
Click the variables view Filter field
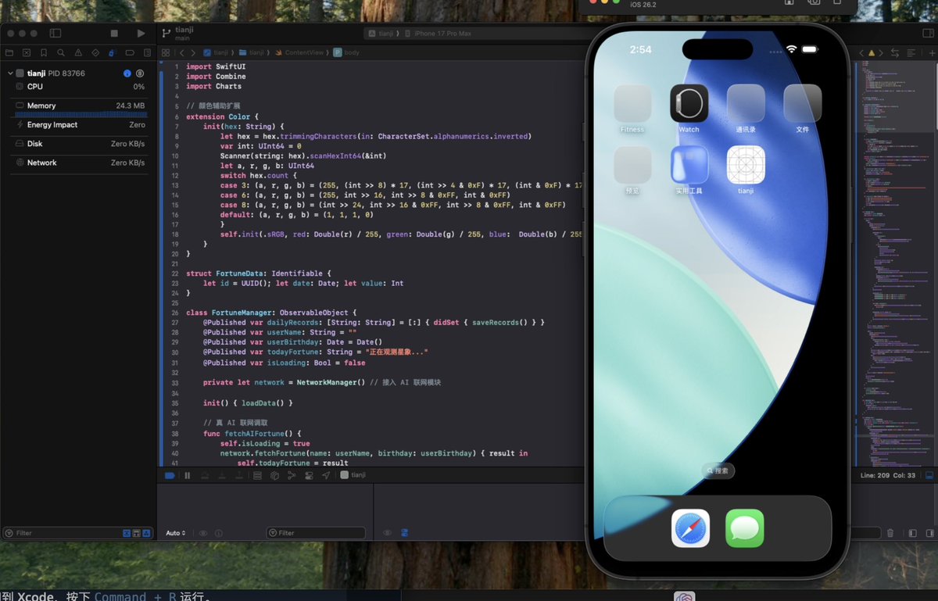(316, 533)
